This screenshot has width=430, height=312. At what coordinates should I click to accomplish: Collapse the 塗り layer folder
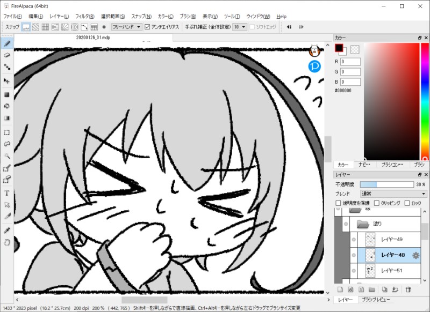[x=363, y=224]
